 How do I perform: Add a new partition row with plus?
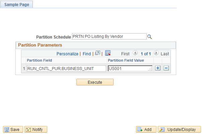[x=158, y=68]
